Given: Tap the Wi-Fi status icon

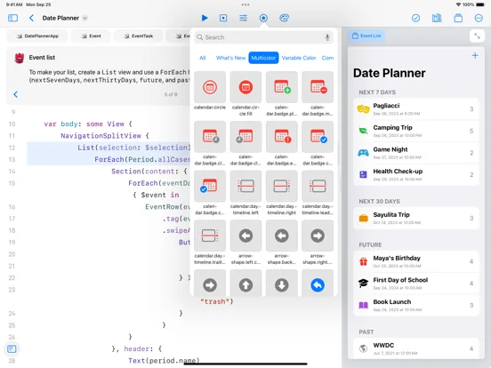Looking at the screenshot, I should pyautogui.click(x=458, y=4).
